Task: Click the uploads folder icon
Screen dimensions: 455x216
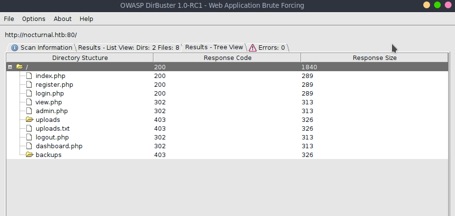Action: pos(29,119)
